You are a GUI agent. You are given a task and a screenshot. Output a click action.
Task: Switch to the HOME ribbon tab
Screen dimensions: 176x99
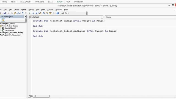4,2
